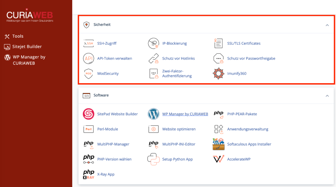The height and width of the screenshot is (187, 336).
Task: Open the Zwei-Faktor-Authentifizierung link
Action: click(x=177, y=74)
